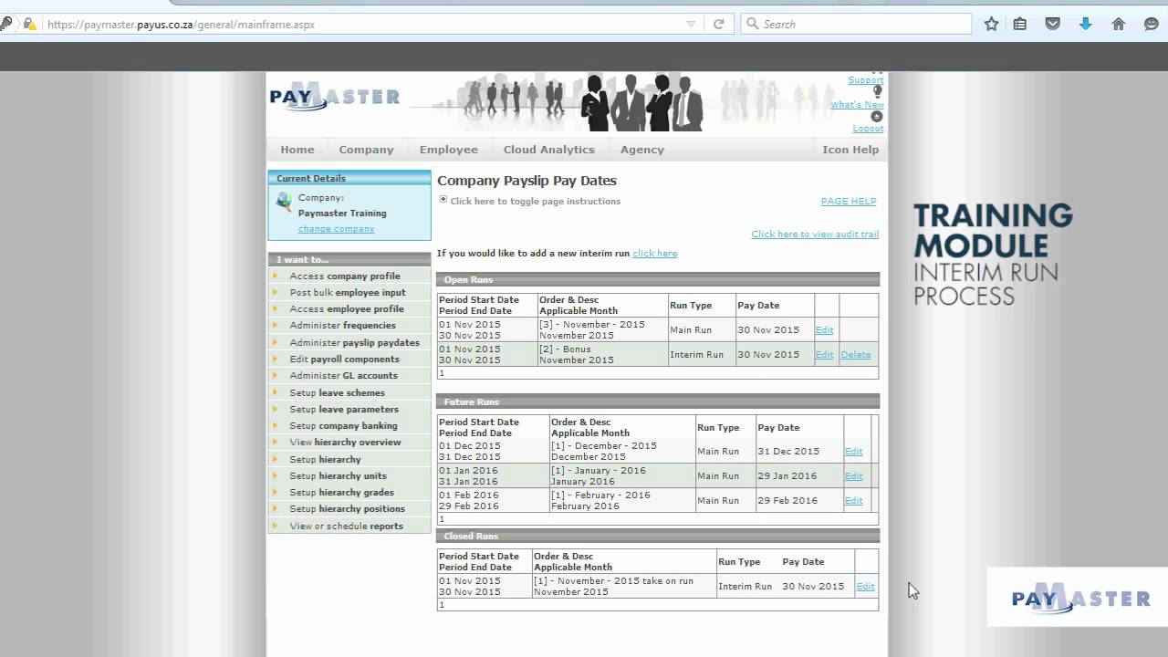Open the Agency menu
This screenshot has width=1168, height=657.
[x=642, y=150]
